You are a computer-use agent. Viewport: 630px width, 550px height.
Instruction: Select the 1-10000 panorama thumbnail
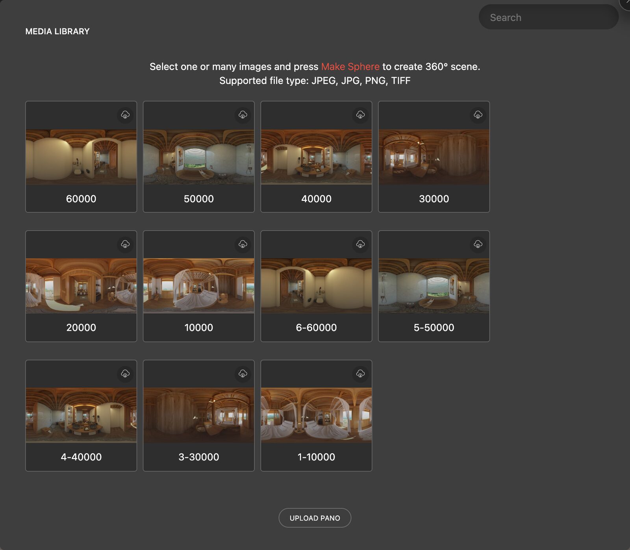316,415
